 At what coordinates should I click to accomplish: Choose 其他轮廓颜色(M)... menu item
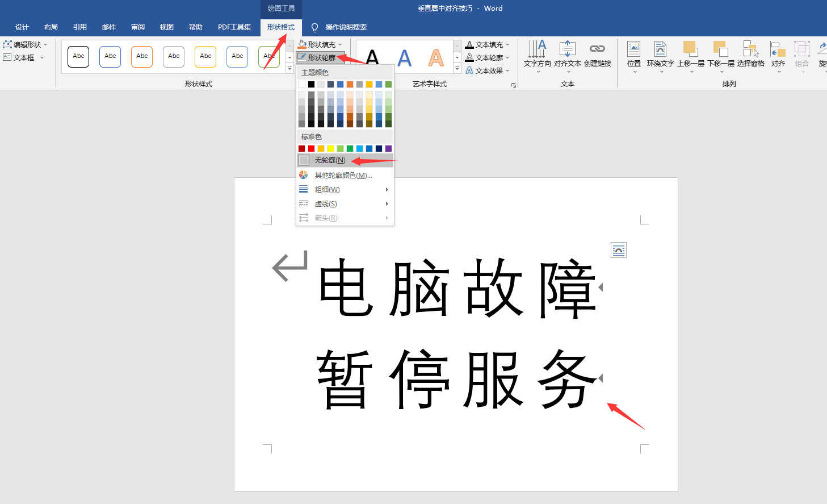coord(345,175)
